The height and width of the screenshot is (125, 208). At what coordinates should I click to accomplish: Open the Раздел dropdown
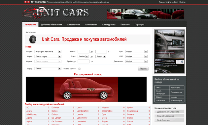click(x=48, y=52)
